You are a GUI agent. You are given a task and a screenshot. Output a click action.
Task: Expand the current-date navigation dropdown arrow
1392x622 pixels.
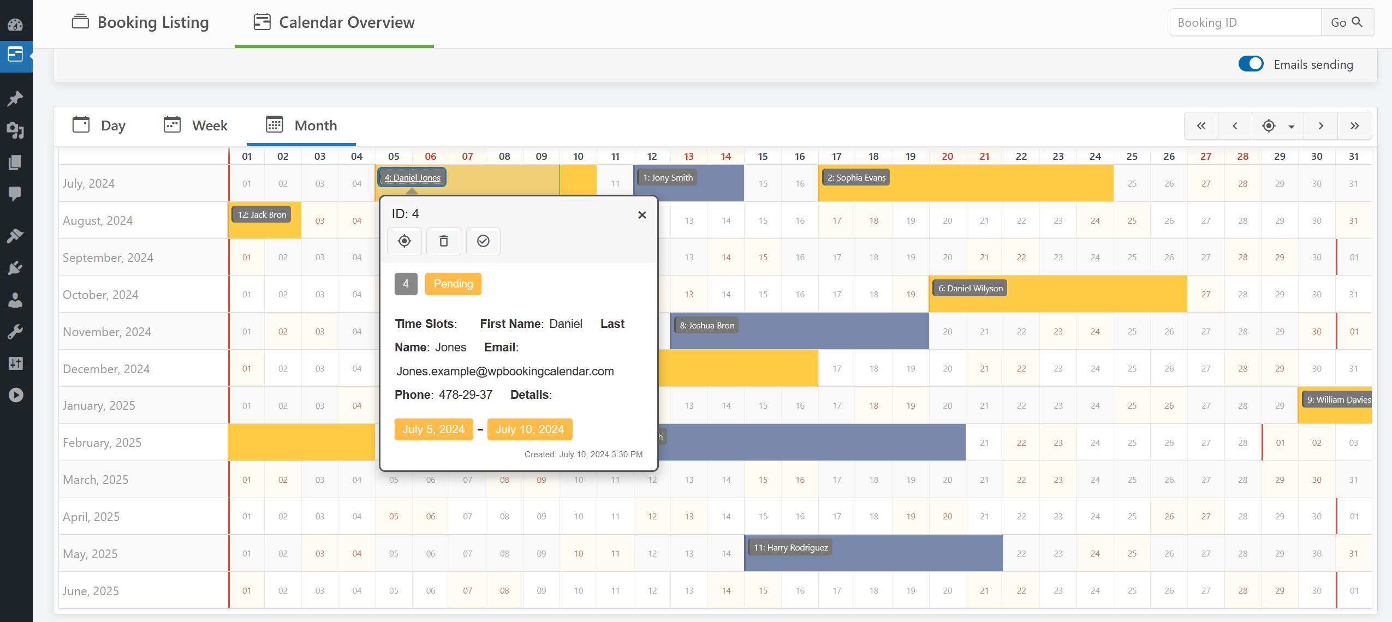tap(1291, 127)
